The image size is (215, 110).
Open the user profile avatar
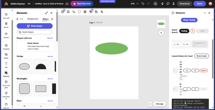coord(210,4)
